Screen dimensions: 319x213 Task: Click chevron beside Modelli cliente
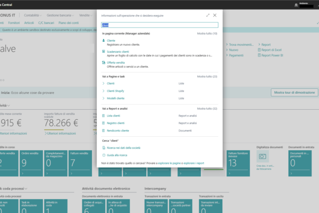point(103,98)
